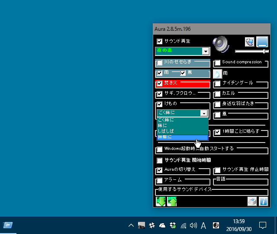This screenshot has width=277, height=234.
Task: Choose 稀に from the dropdown list
Action: tap(183, 126)
